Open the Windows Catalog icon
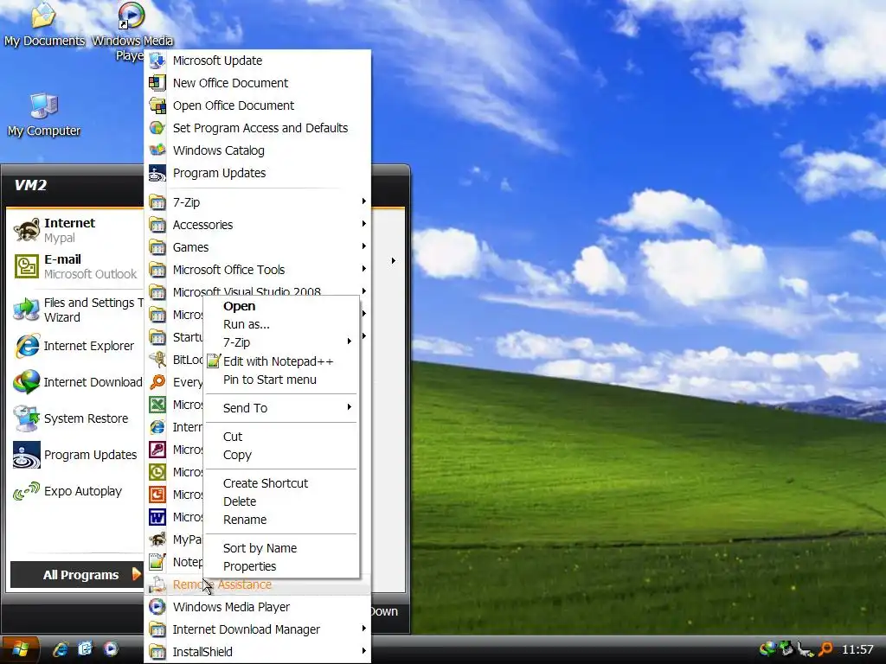The height and width of the screenshot is (664, 886). click(x=157, y=150)
